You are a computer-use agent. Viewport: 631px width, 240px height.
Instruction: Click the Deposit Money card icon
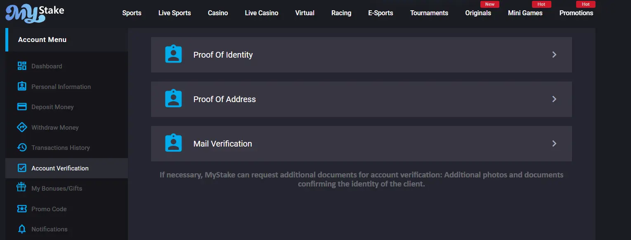[x=22, y=107]
